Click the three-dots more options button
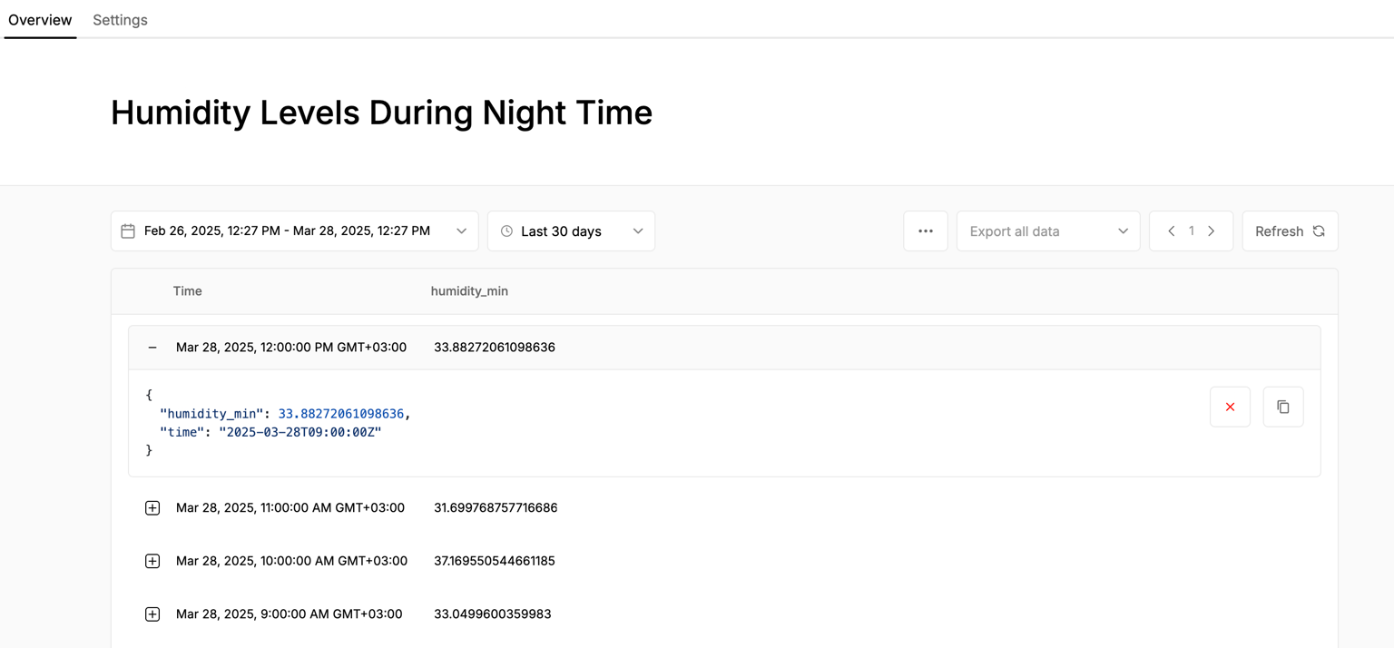 click(x=926, y=231)
